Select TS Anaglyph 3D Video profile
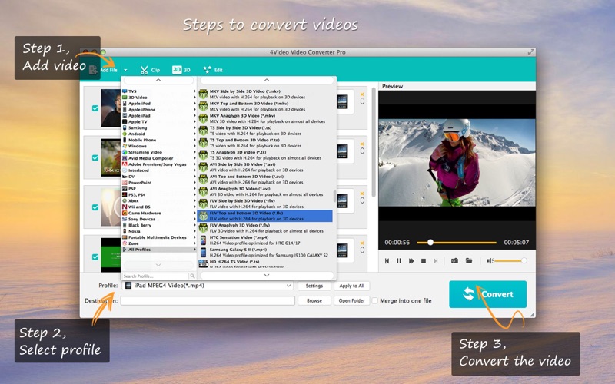Image resolution: width=615 pixels, height=384 pixels. point(265,155)
